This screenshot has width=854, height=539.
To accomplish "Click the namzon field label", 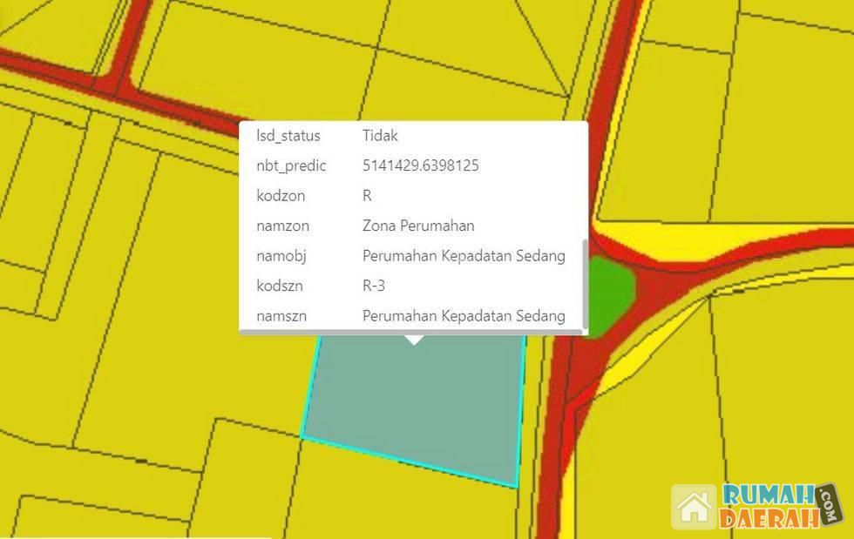I will (x=282, y=226).
